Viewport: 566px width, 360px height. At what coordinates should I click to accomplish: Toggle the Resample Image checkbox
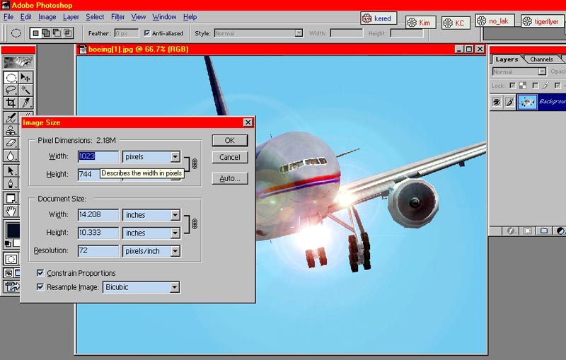click(40, 287)
